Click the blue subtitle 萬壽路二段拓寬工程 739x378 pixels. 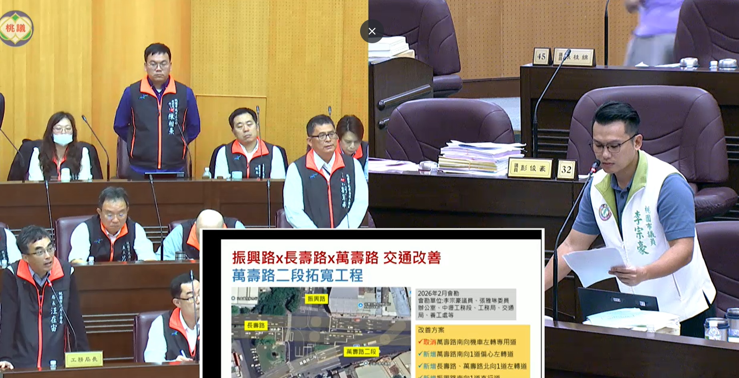298,276
